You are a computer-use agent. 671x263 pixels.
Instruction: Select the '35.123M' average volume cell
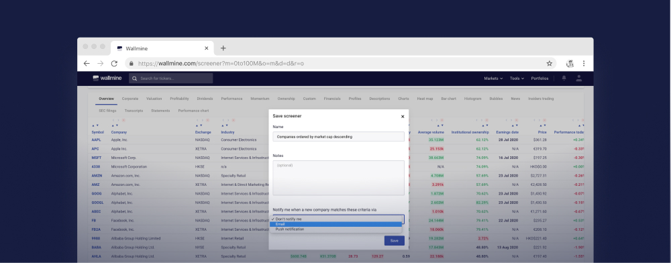(x=437, y=140)
